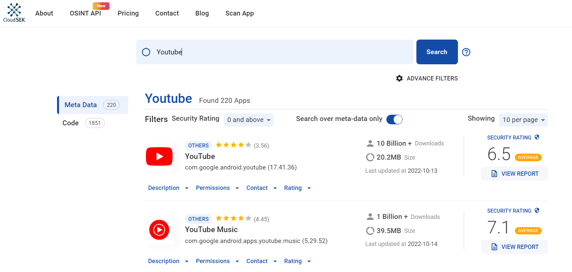The width and height of the screenshot is (572, 272).
Task: Open the YouTube app icon thumbnail
Action: (159, 156)
